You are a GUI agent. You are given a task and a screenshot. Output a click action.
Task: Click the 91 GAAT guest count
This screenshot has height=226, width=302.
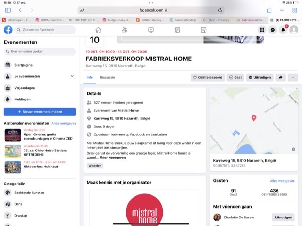coord(234,193)
